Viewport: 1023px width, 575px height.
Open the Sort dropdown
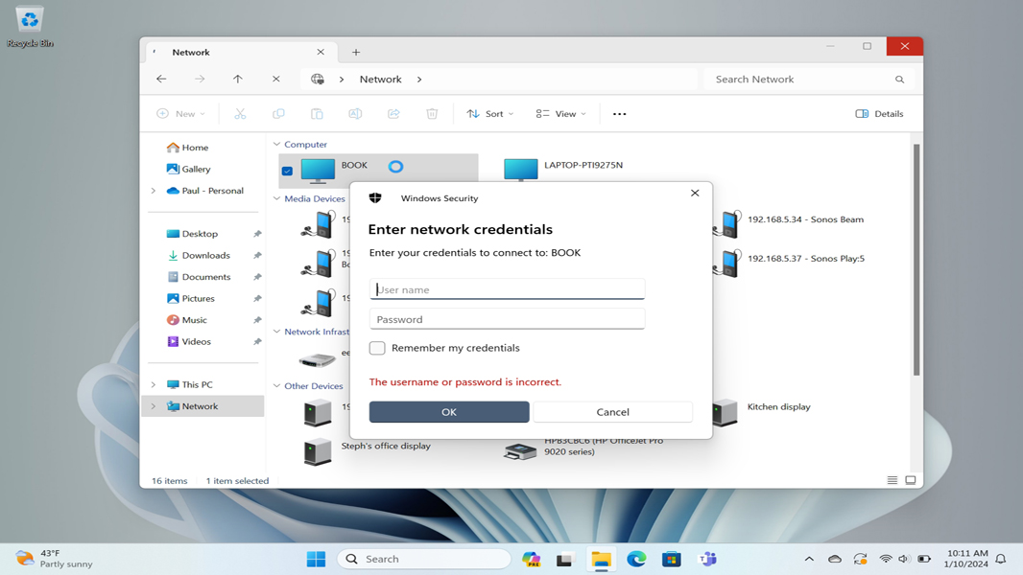(489, 113)
